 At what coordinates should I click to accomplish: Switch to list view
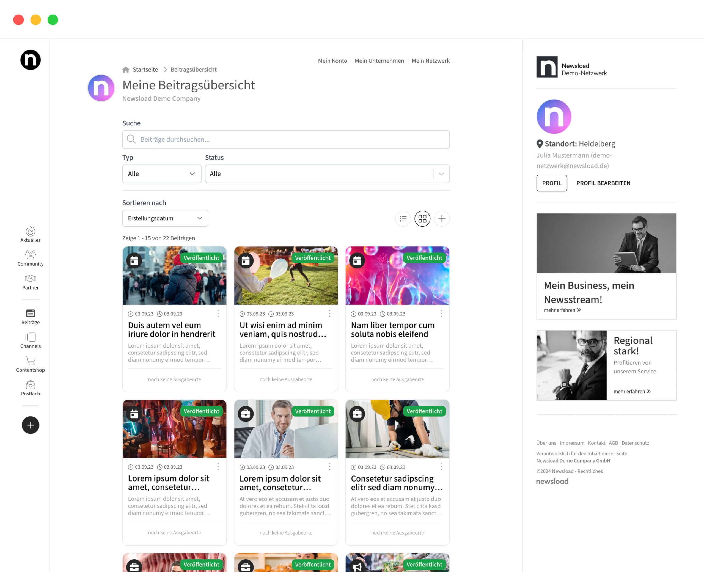(x=403, y=219)
